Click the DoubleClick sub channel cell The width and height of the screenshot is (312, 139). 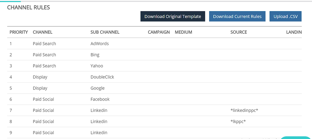tap(102, 77)
